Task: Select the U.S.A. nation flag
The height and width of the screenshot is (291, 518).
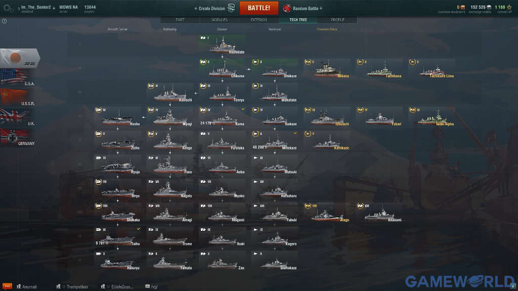Action: (18, 78)
